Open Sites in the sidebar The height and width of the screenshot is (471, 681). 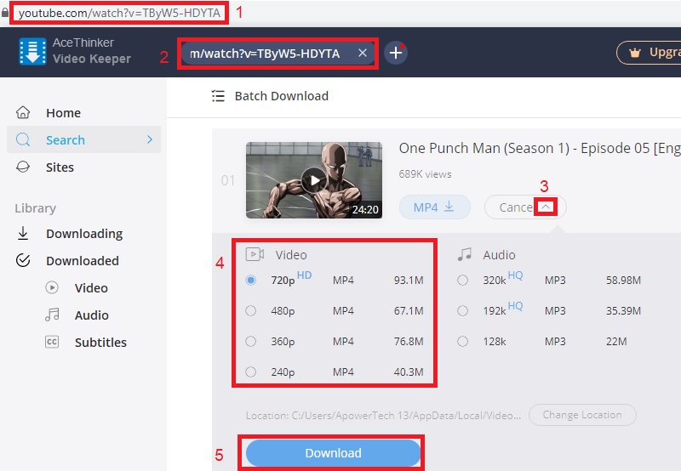pyautogui.click(x=60, y=167)
